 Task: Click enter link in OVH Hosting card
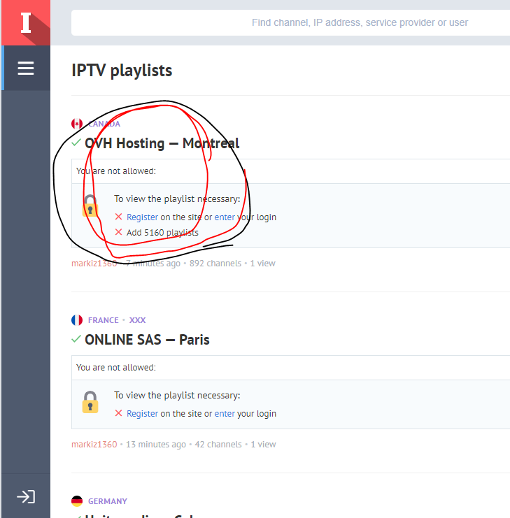tap(225, 217)
